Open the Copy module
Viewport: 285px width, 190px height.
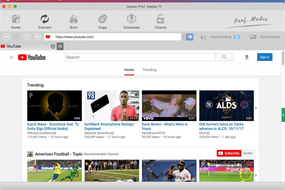pos(103,22)
